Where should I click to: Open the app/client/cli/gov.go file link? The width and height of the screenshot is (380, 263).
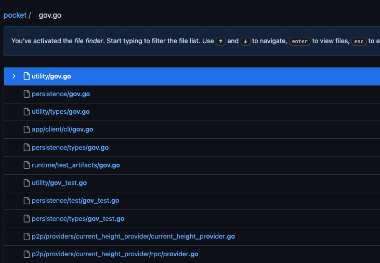(x=62, y=129)
